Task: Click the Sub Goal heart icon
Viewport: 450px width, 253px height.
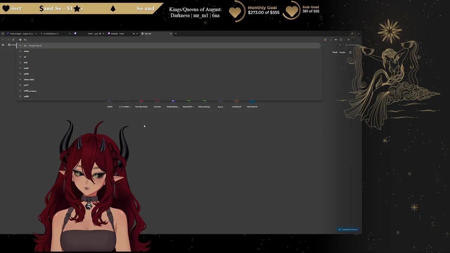Action: pos(291,12)
